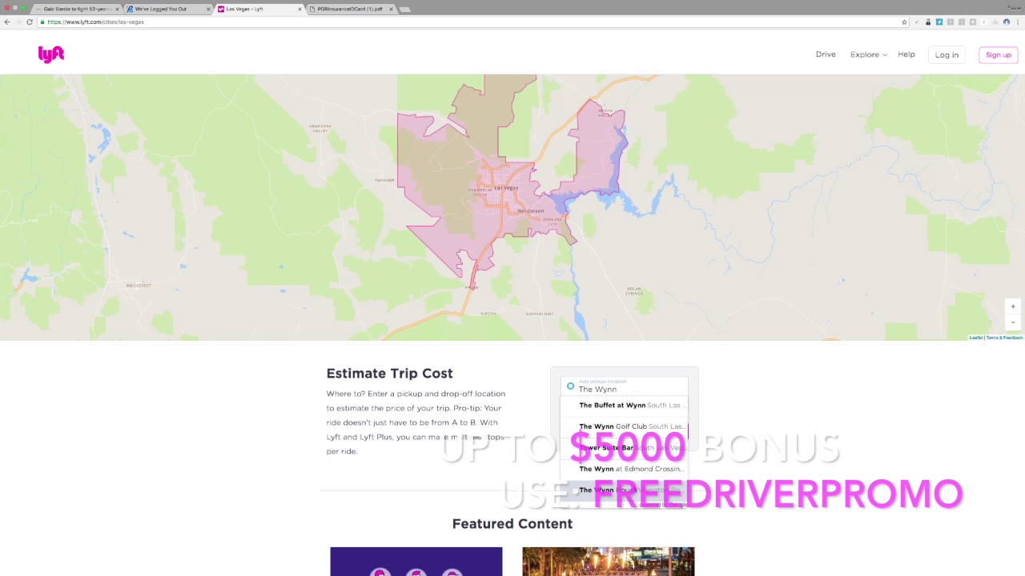Select The Buffet at Wynn suggestion
Viewport: 1025px width, 576px height.
pos(625,406)
